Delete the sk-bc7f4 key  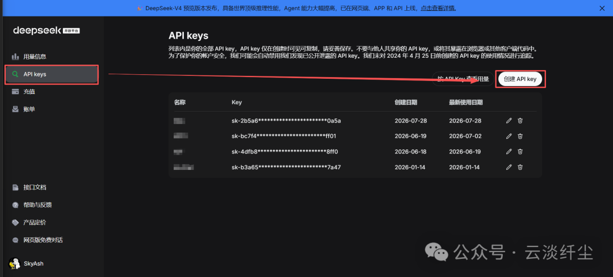click(520, 136)
